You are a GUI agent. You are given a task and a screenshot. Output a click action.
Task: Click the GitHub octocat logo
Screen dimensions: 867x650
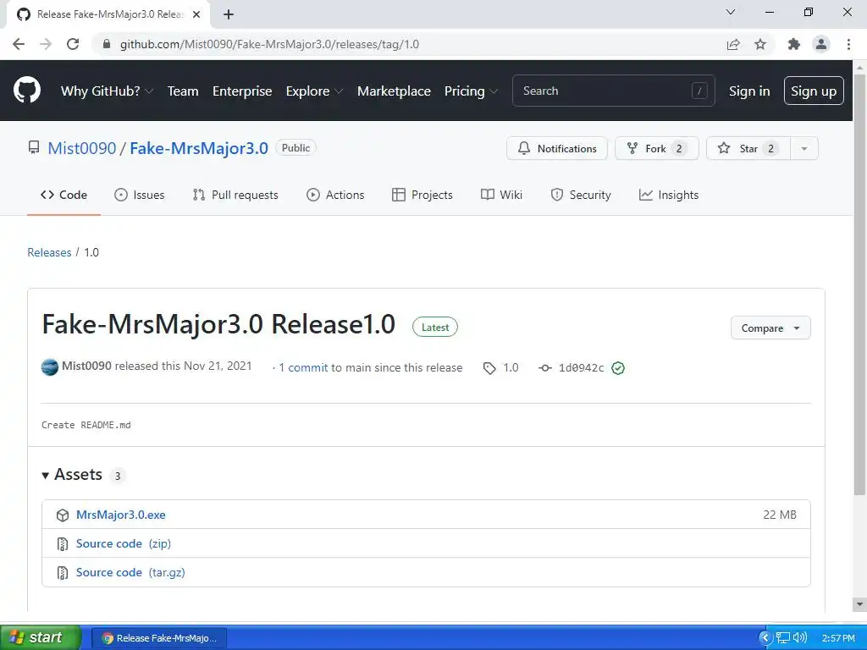coord(26,91)
